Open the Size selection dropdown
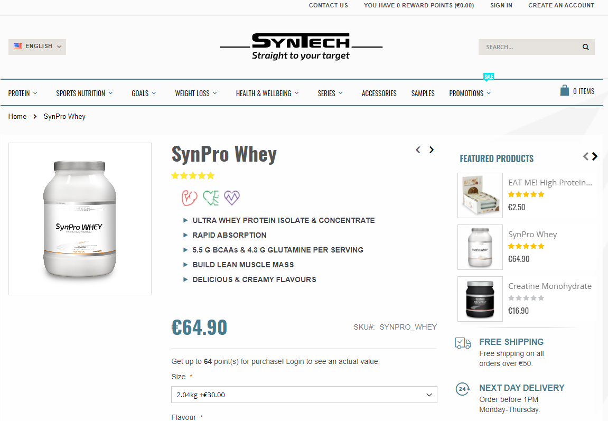This screenshot has width=608, height=421. point(304,395)
